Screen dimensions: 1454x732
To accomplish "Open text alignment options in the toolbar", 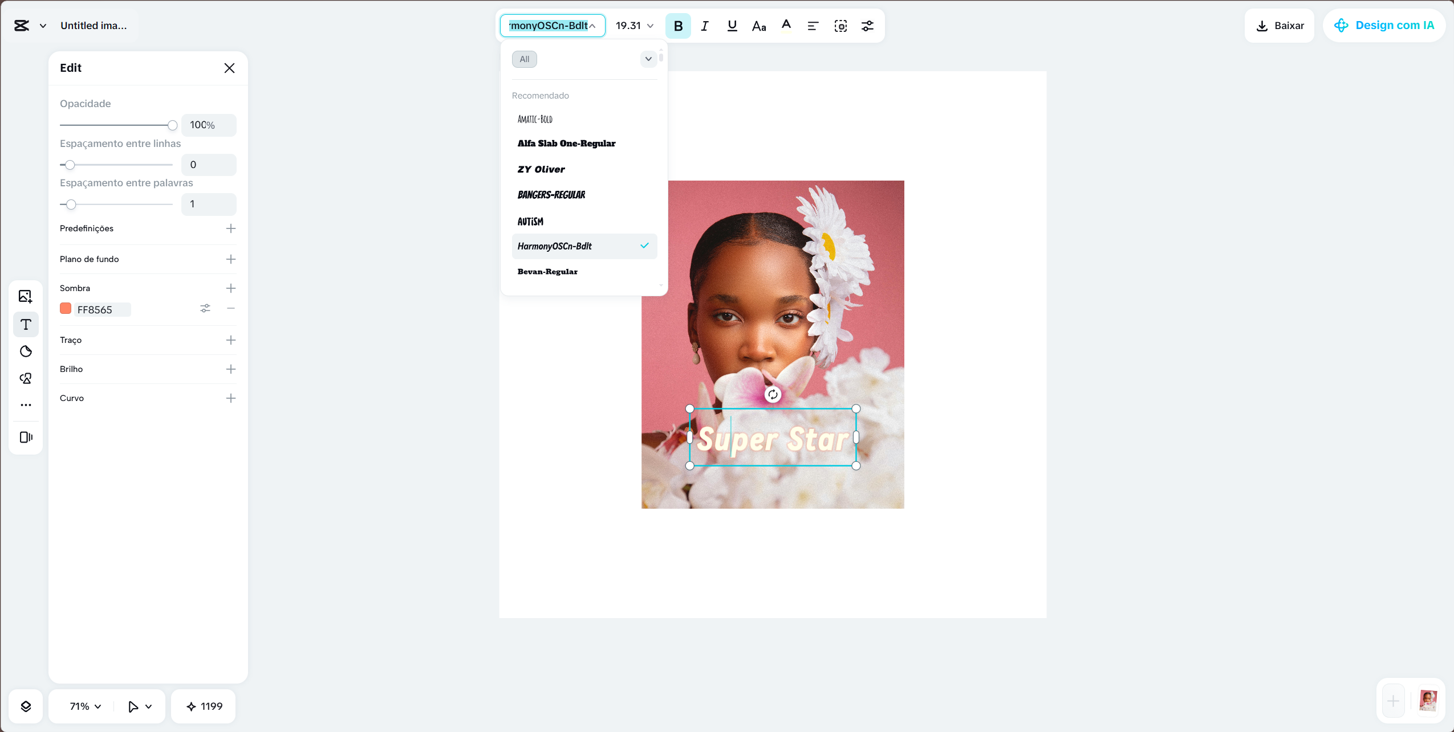I will pyautogui.click(x=812, y=26).
